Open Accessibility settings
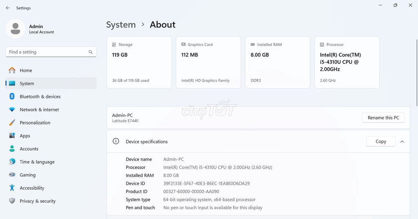This screenshot has width=418, height=219. (x=51, y=188)
